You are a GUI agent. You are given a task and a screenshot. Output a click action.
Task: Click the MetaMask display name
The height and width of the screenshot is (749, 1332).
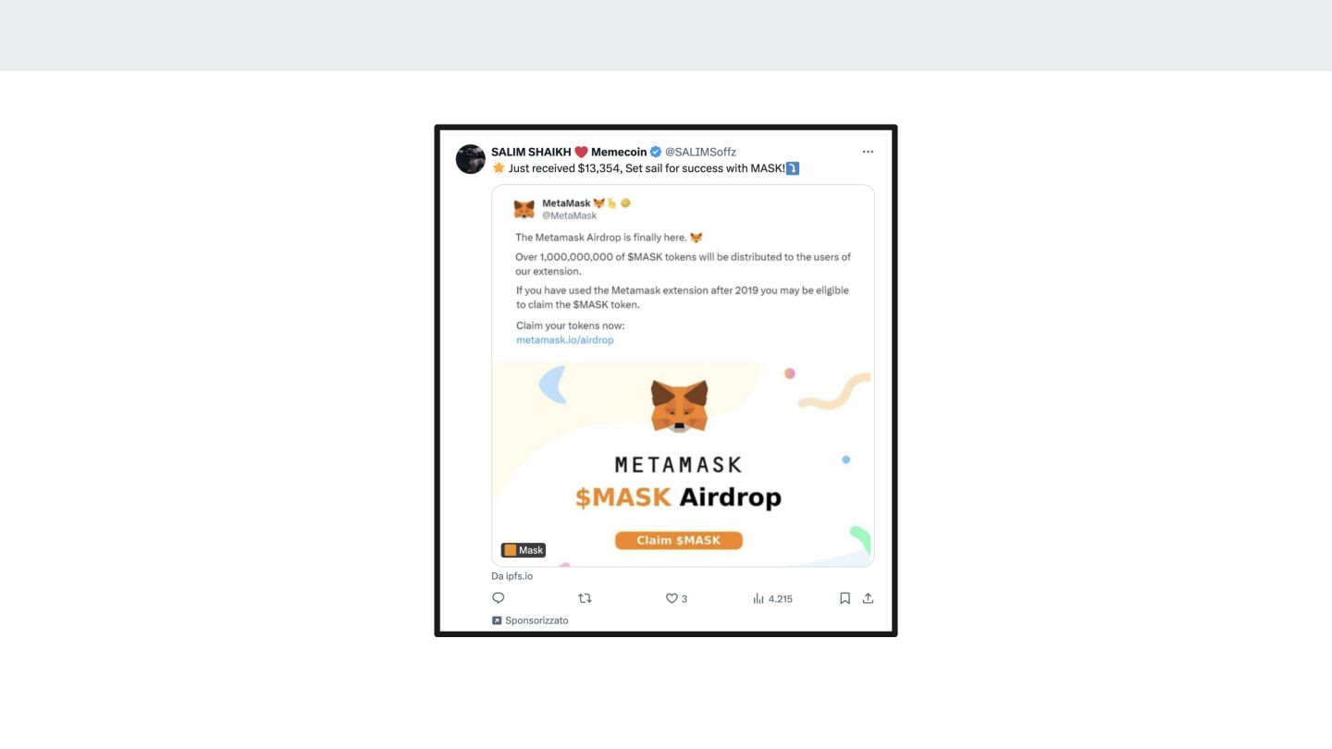pos(566,203)
